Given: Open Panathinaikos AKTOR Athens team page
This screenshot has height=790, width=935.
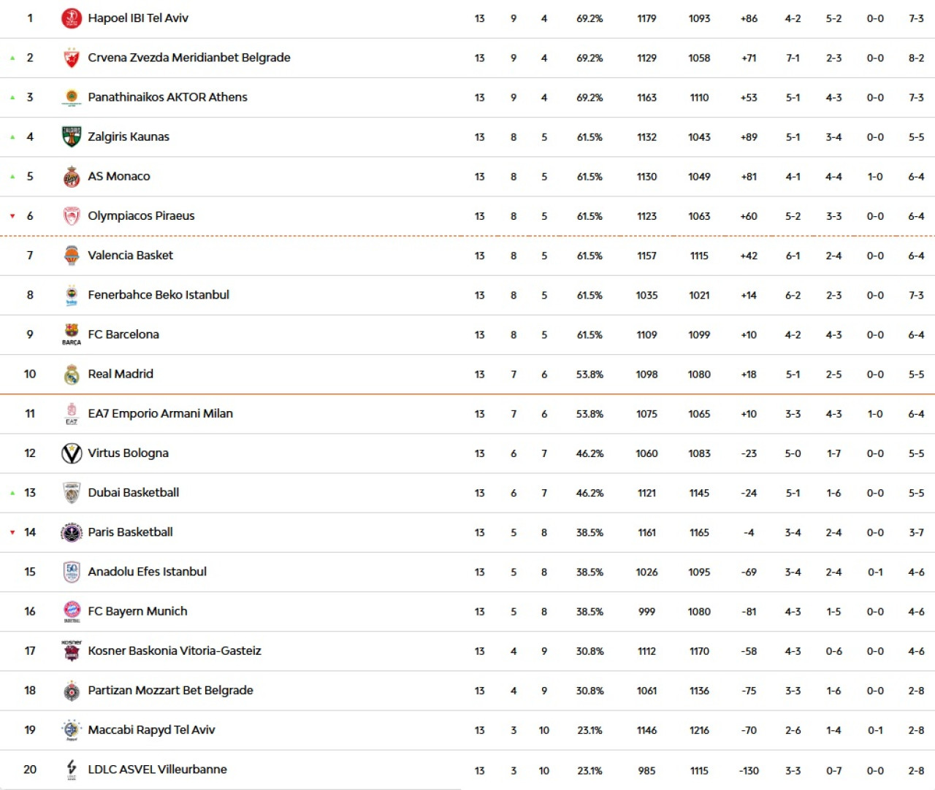Looking at the screenshot, I should tap(167, 97).
